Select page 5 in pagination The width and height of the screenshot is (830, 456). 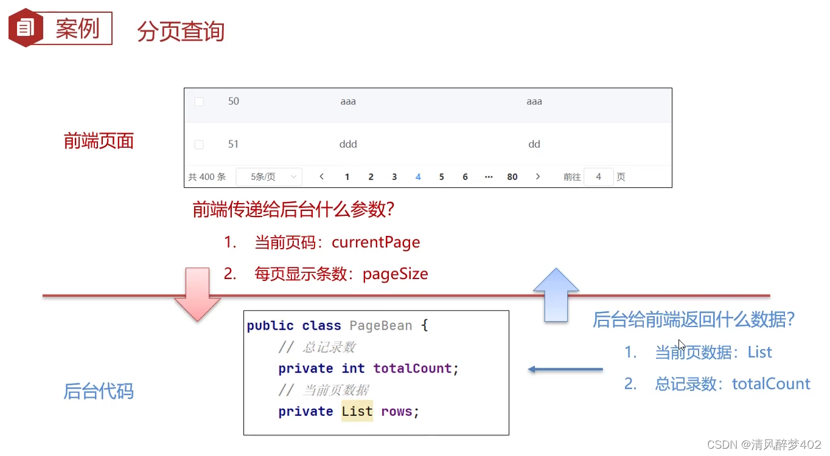pyautogui.click(x=442, y=177)
